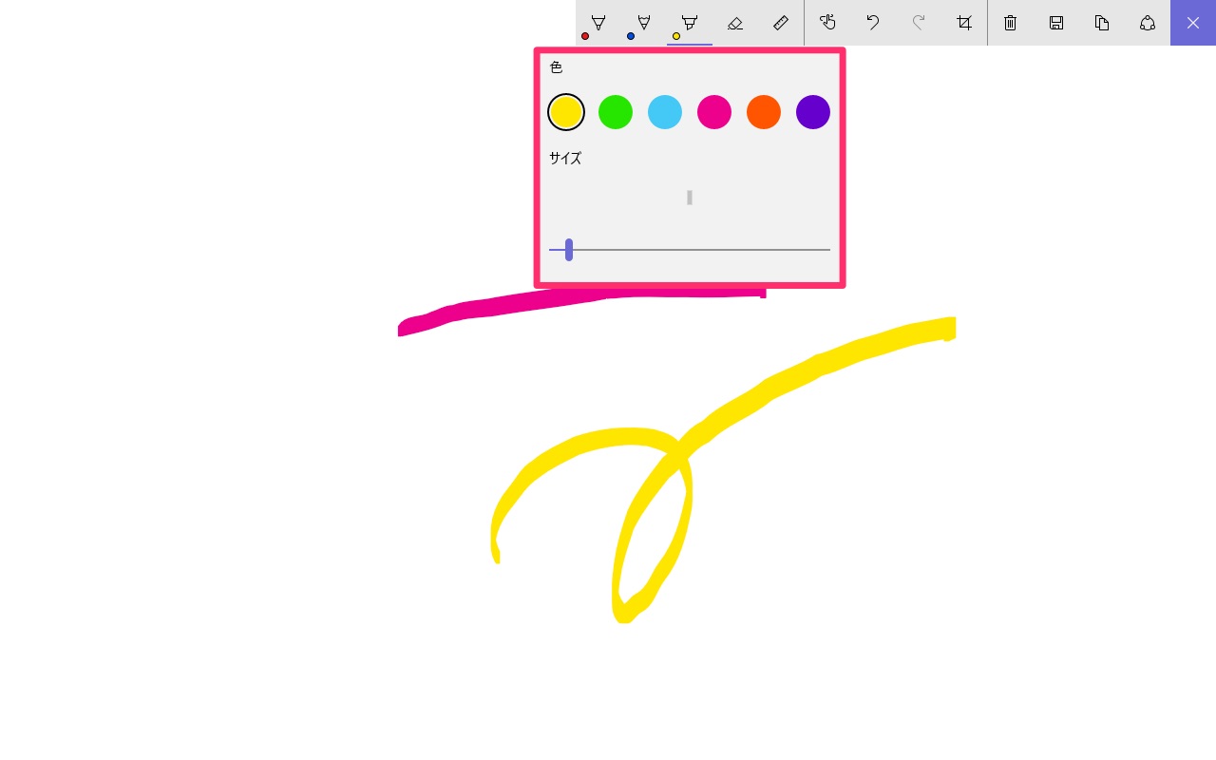Screen dimensions: 1216x760
Task: Select the yellow highlighter tool
Action: pos(690,23)
